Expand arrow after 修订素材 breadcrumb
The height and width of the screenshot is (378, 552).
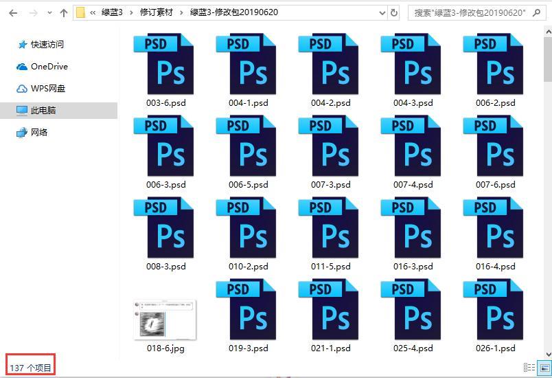pyautogui.click(x=181, y=12)
